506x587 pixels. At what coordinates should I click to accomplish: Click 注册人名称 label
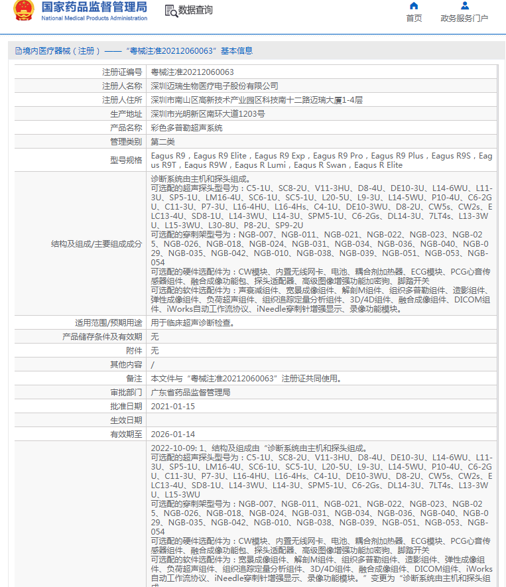pyautogui.click(x=122, y=86)
